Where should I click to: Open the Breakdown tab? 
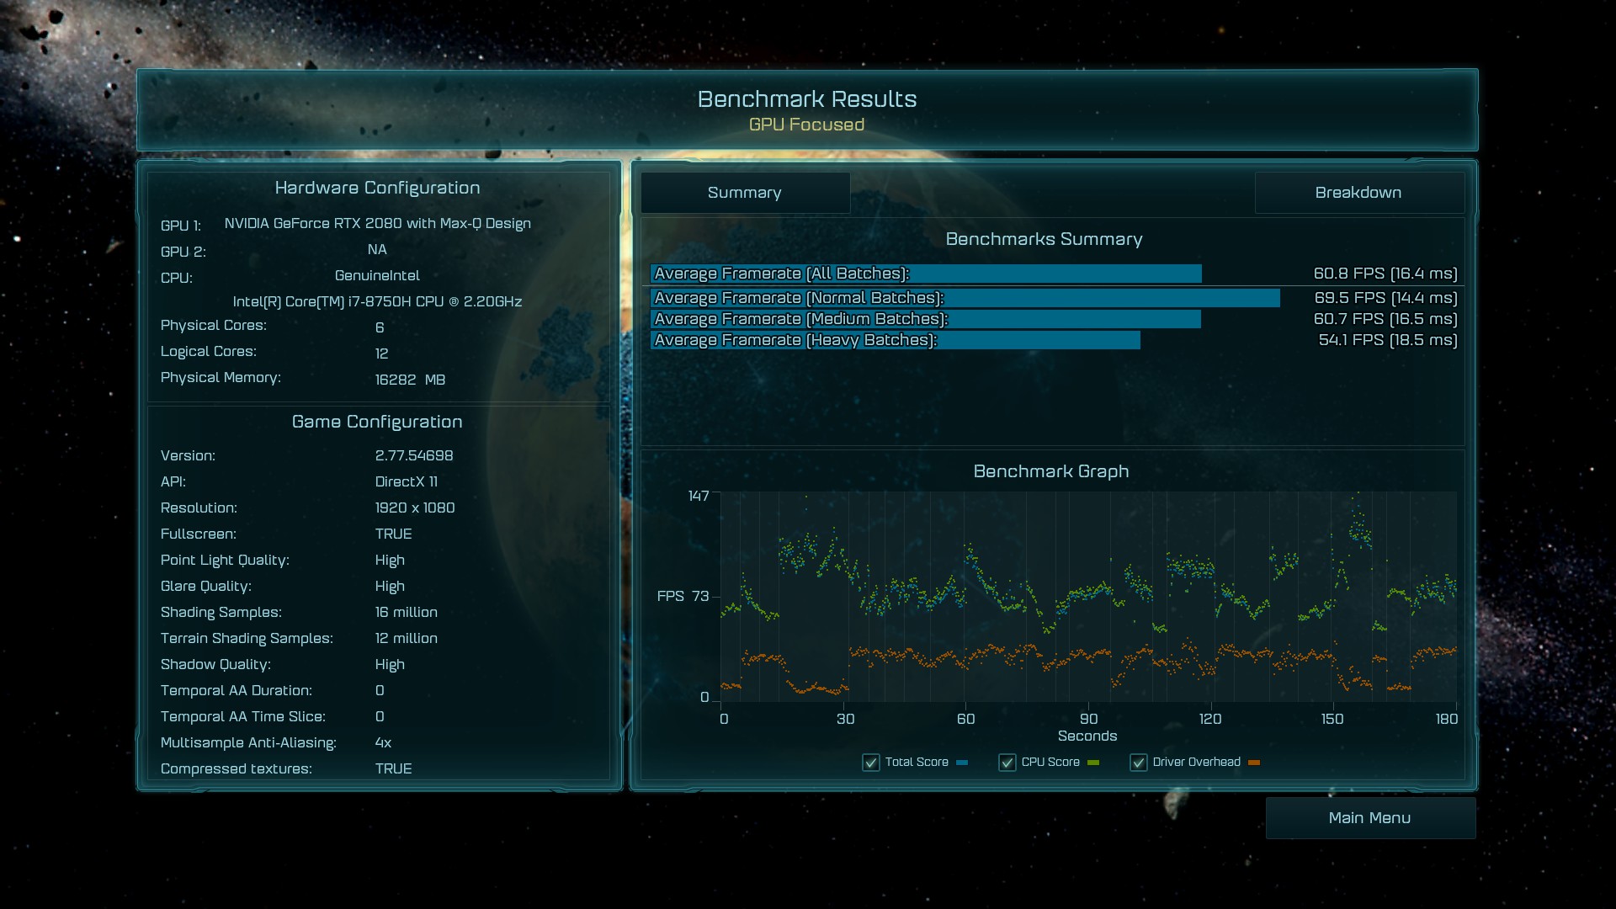pos(1358,193)
